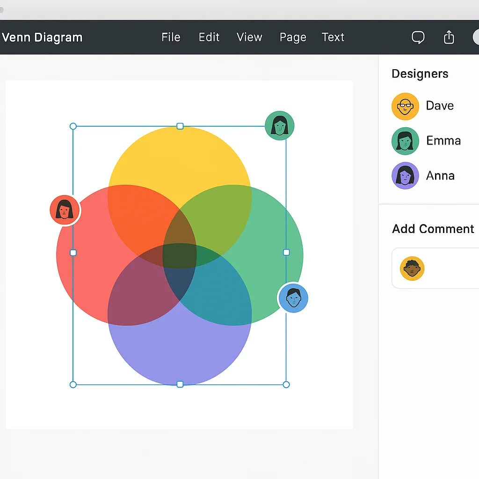Image resolution: width=479 pixels, height=479 pixels.
Task: Click Anna's red collaborator badge on the canvas
Action: pos(65,210)
